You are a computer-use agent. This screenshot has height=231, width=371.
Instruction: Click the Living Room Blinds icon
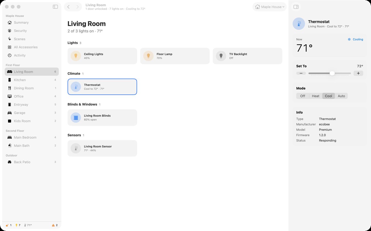76,118
